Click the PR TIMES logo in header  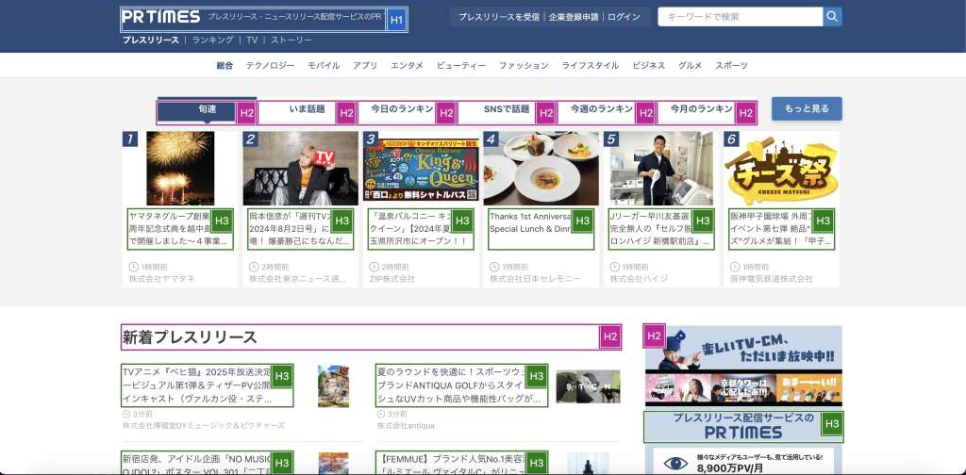coord(161,17)
